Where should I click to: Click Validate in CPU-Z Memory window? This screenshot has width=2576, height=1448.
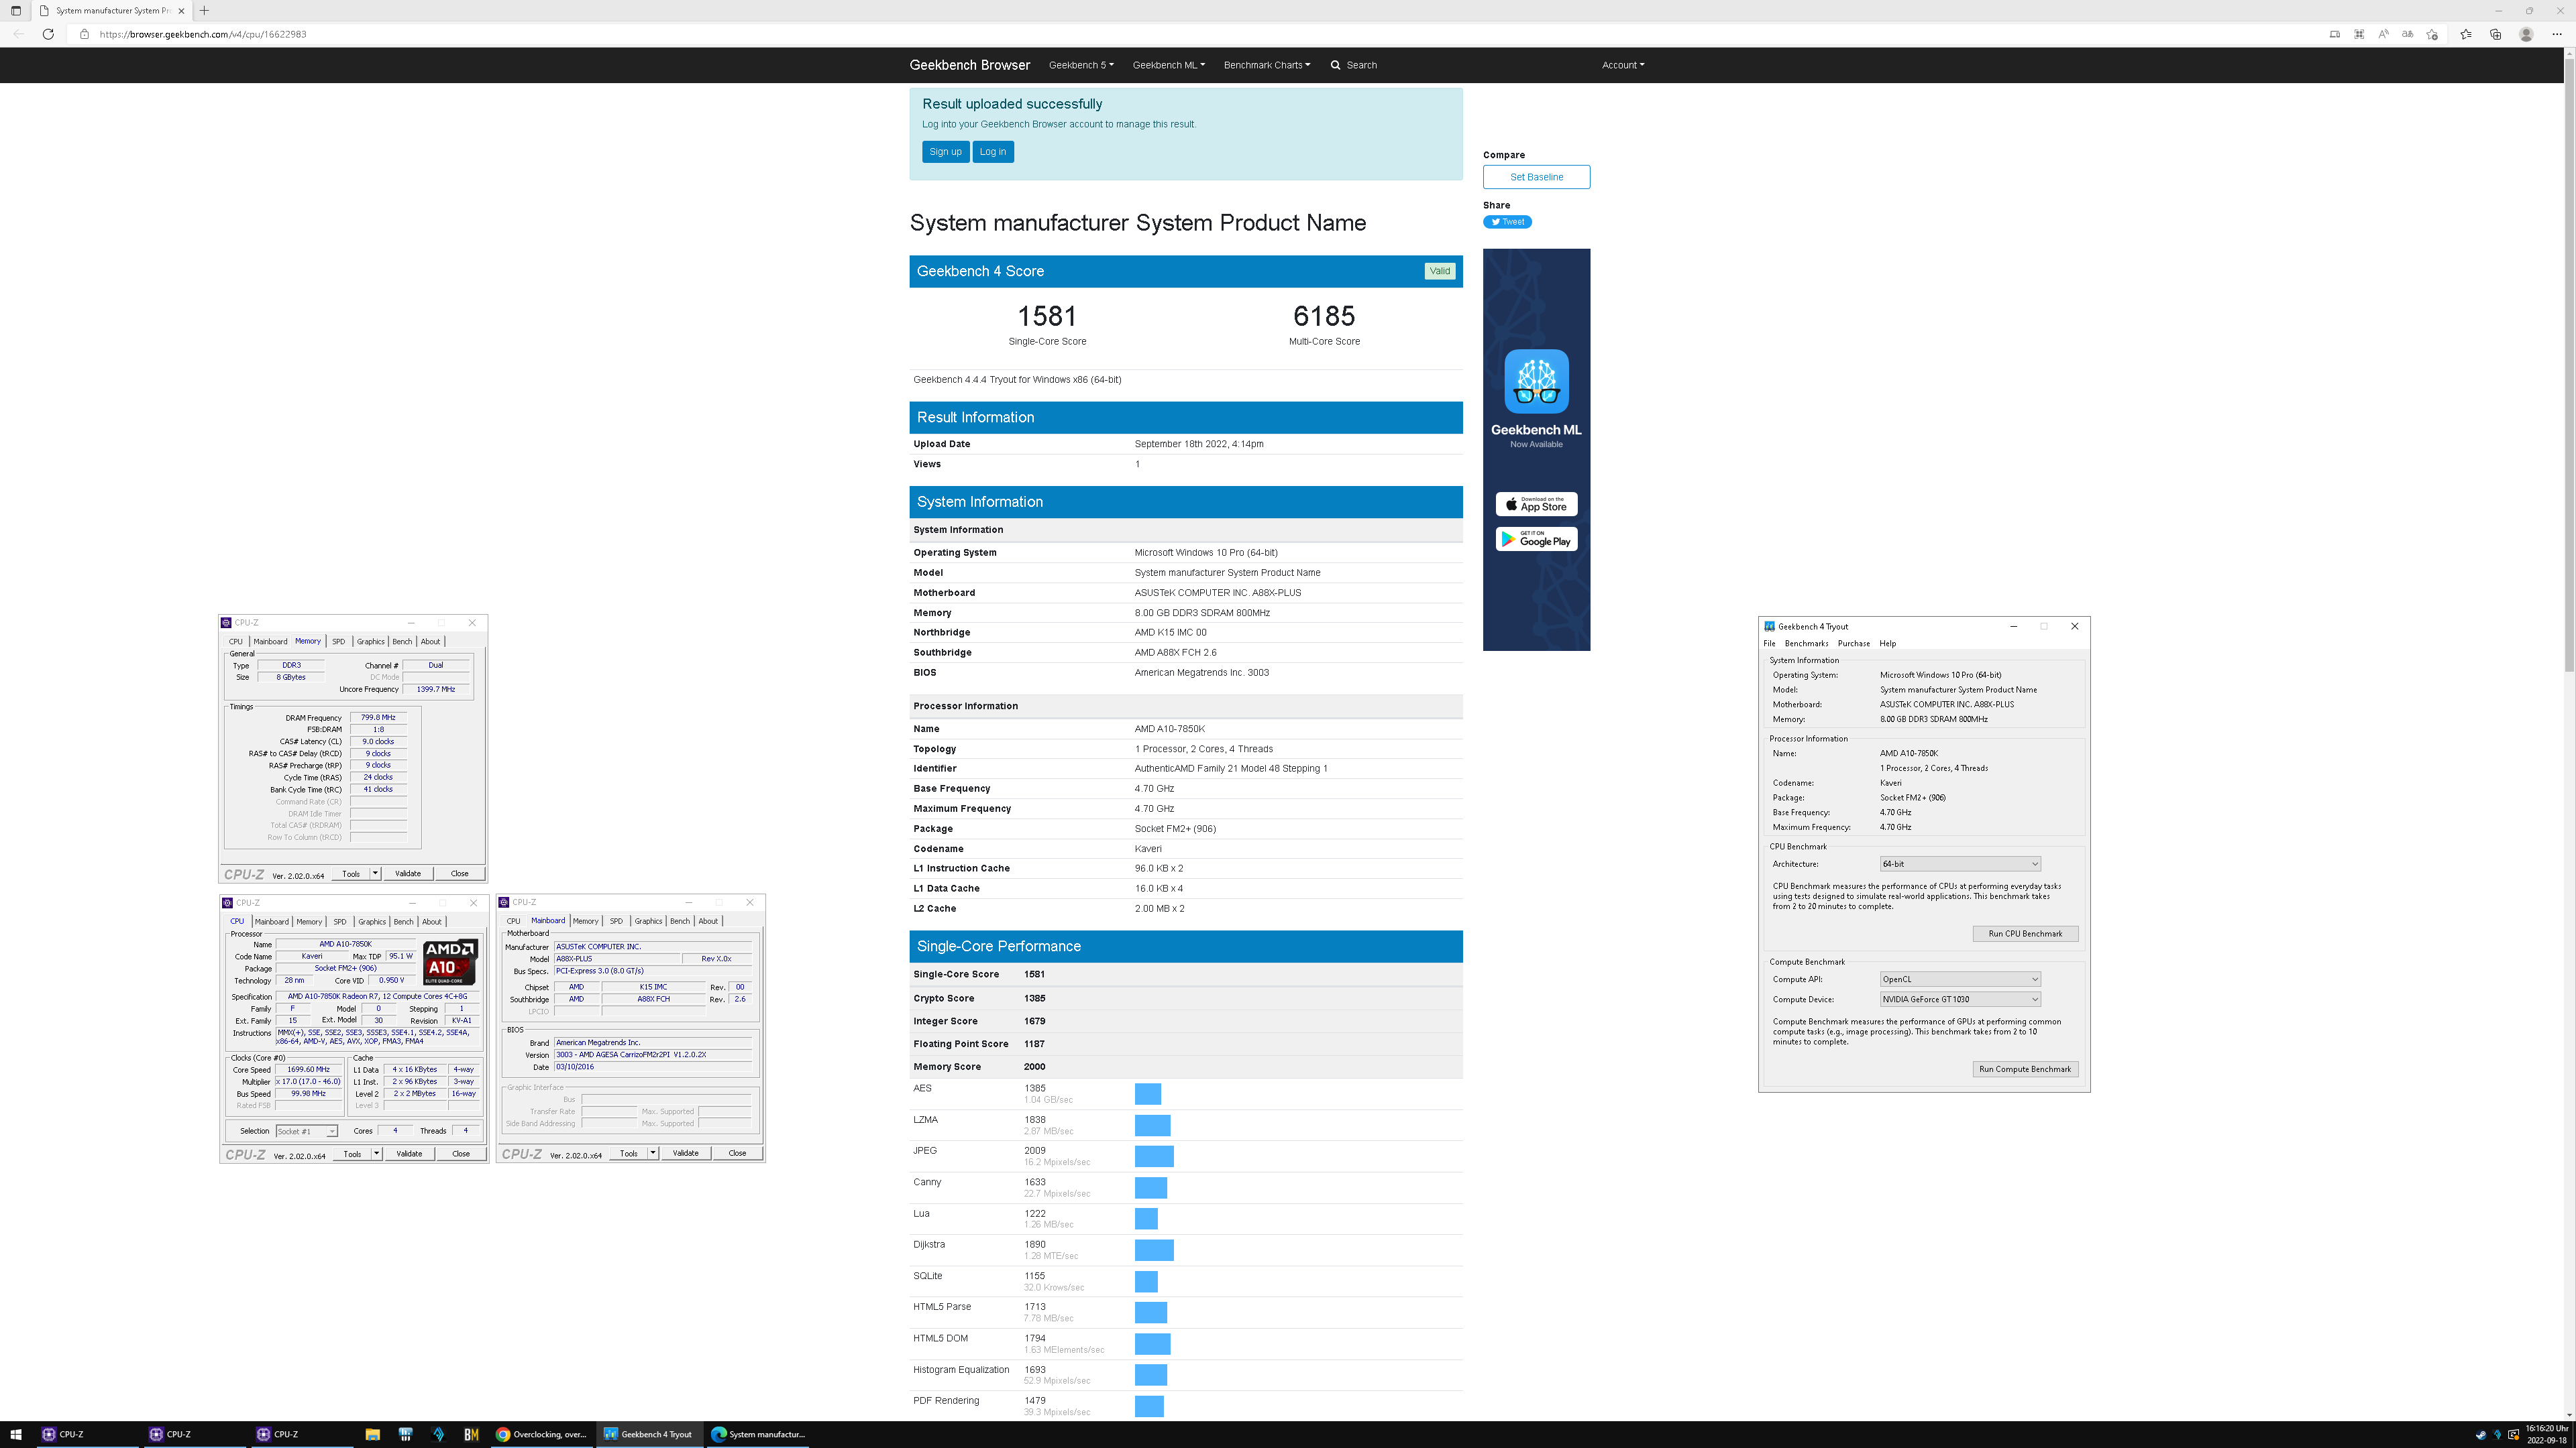tap(408, 873)
